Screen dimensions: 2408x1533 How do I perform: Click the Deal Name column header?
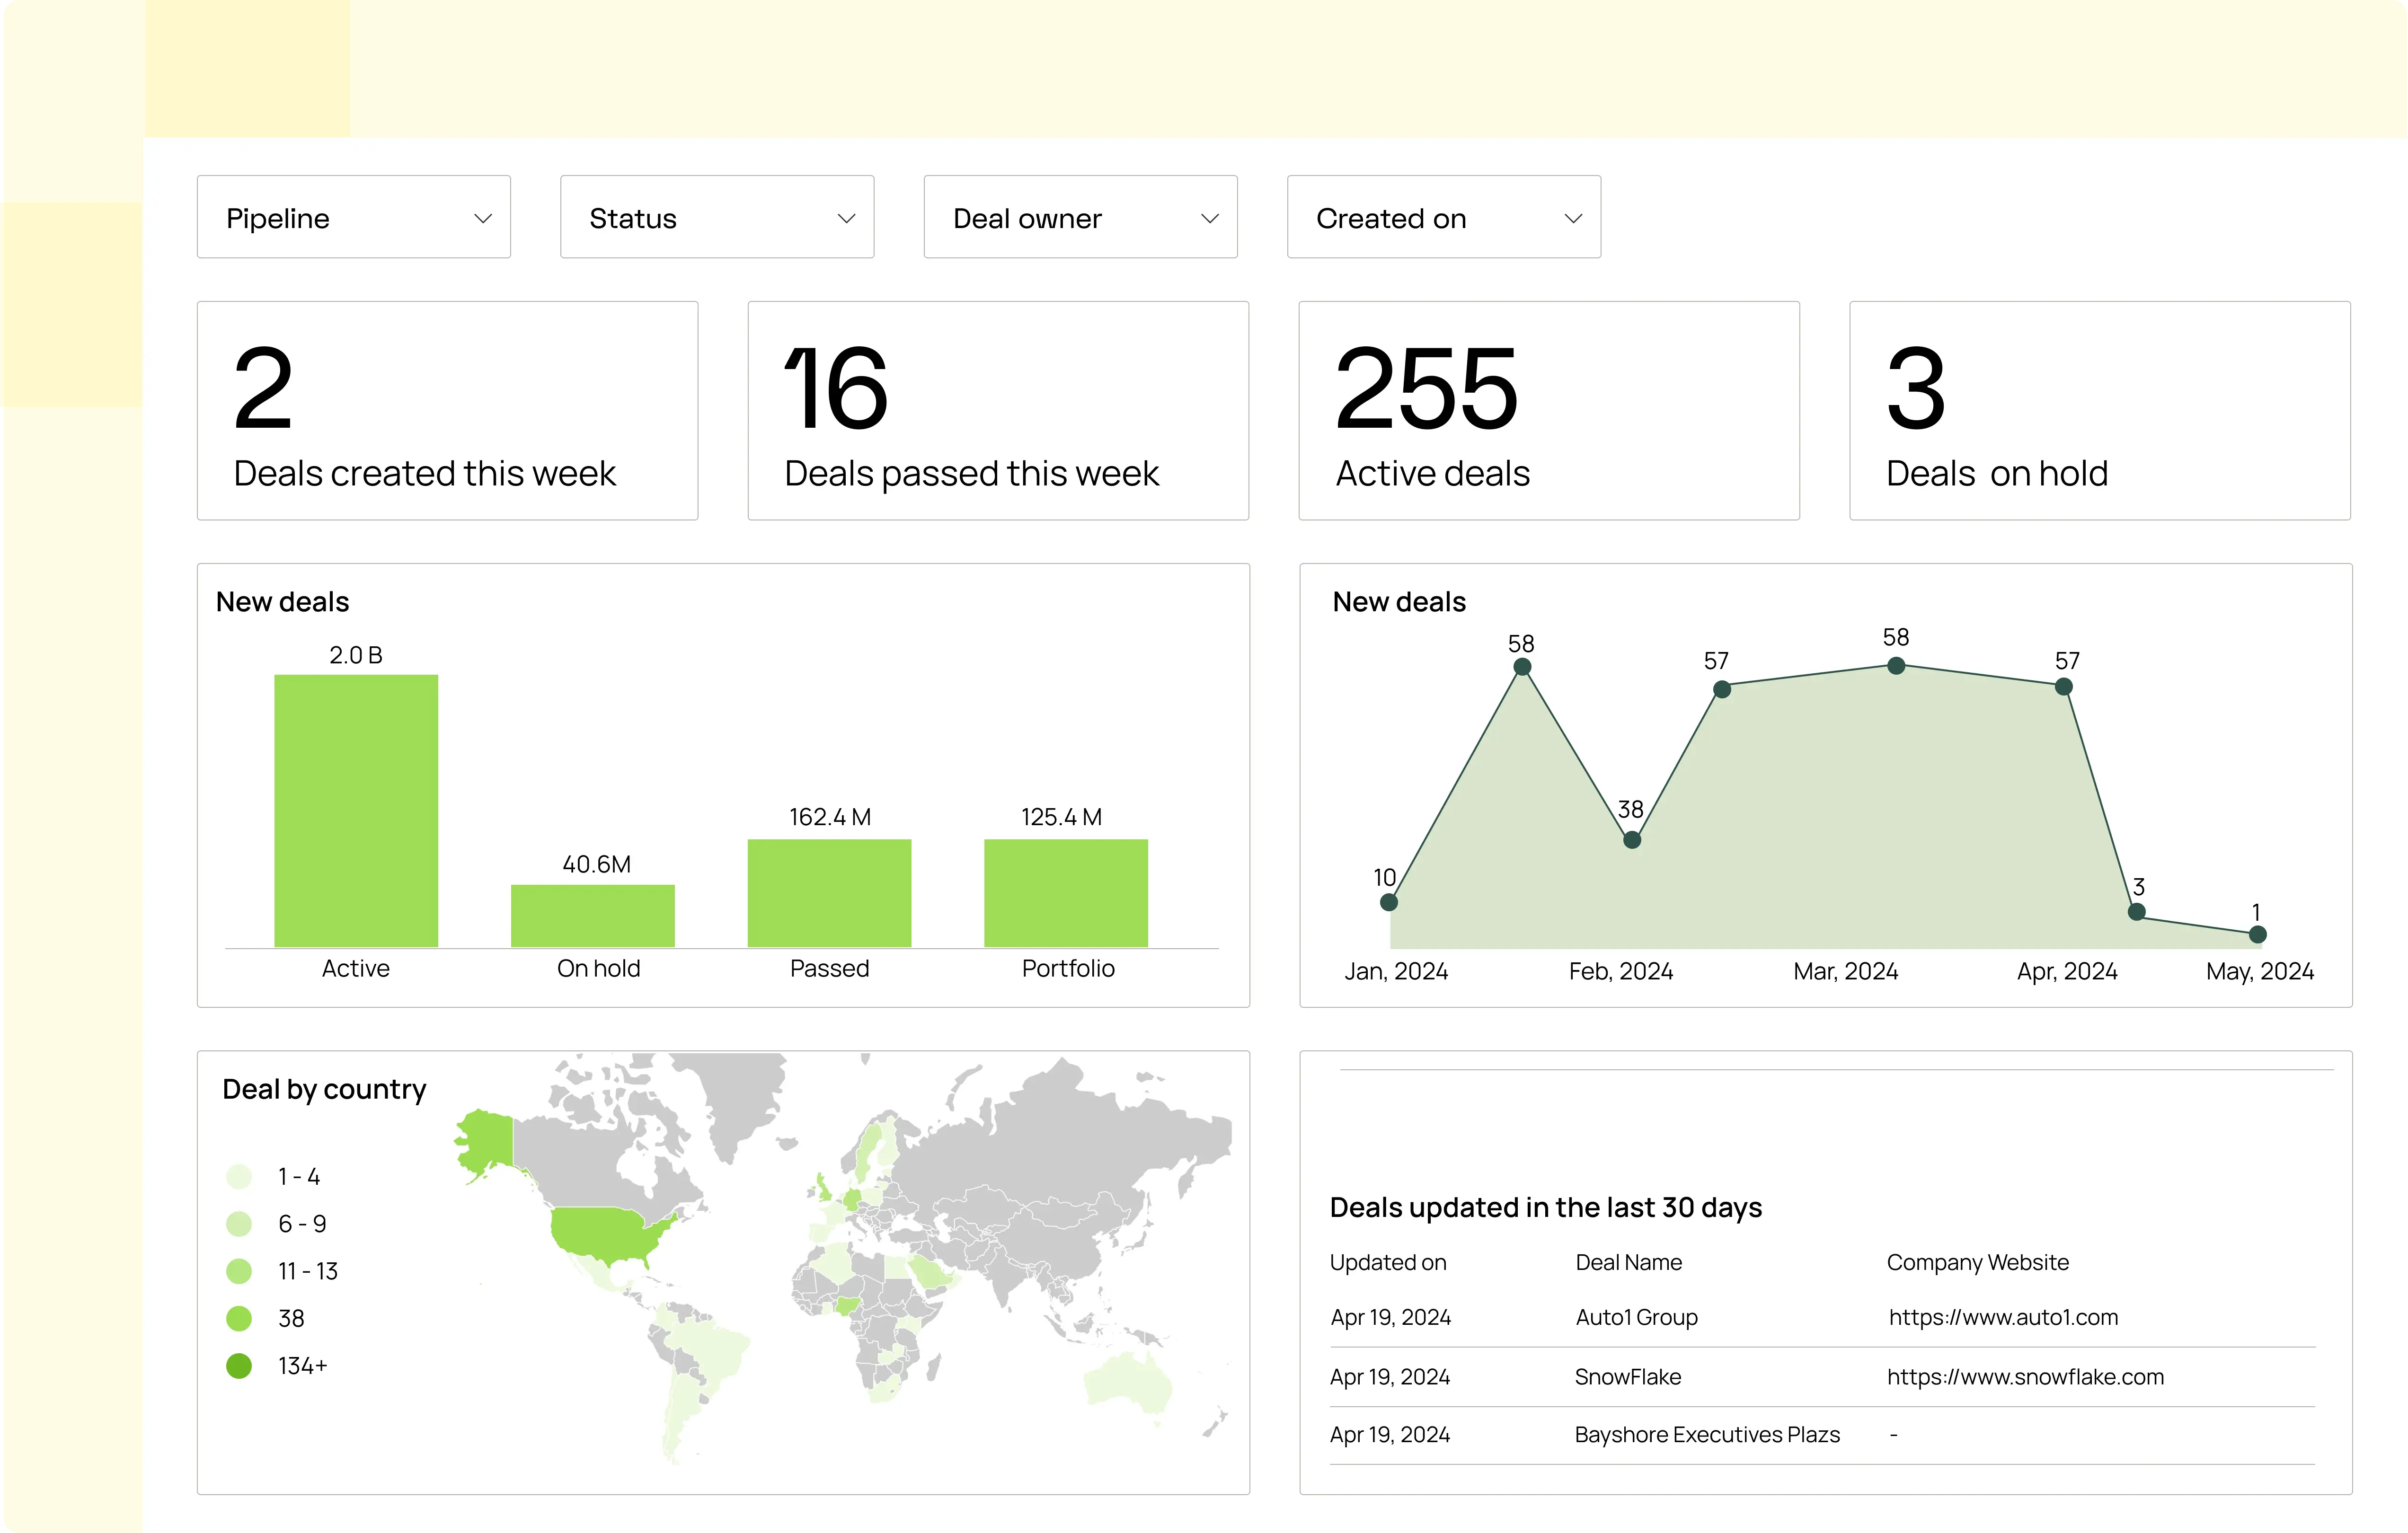tap(1629, 1262)
